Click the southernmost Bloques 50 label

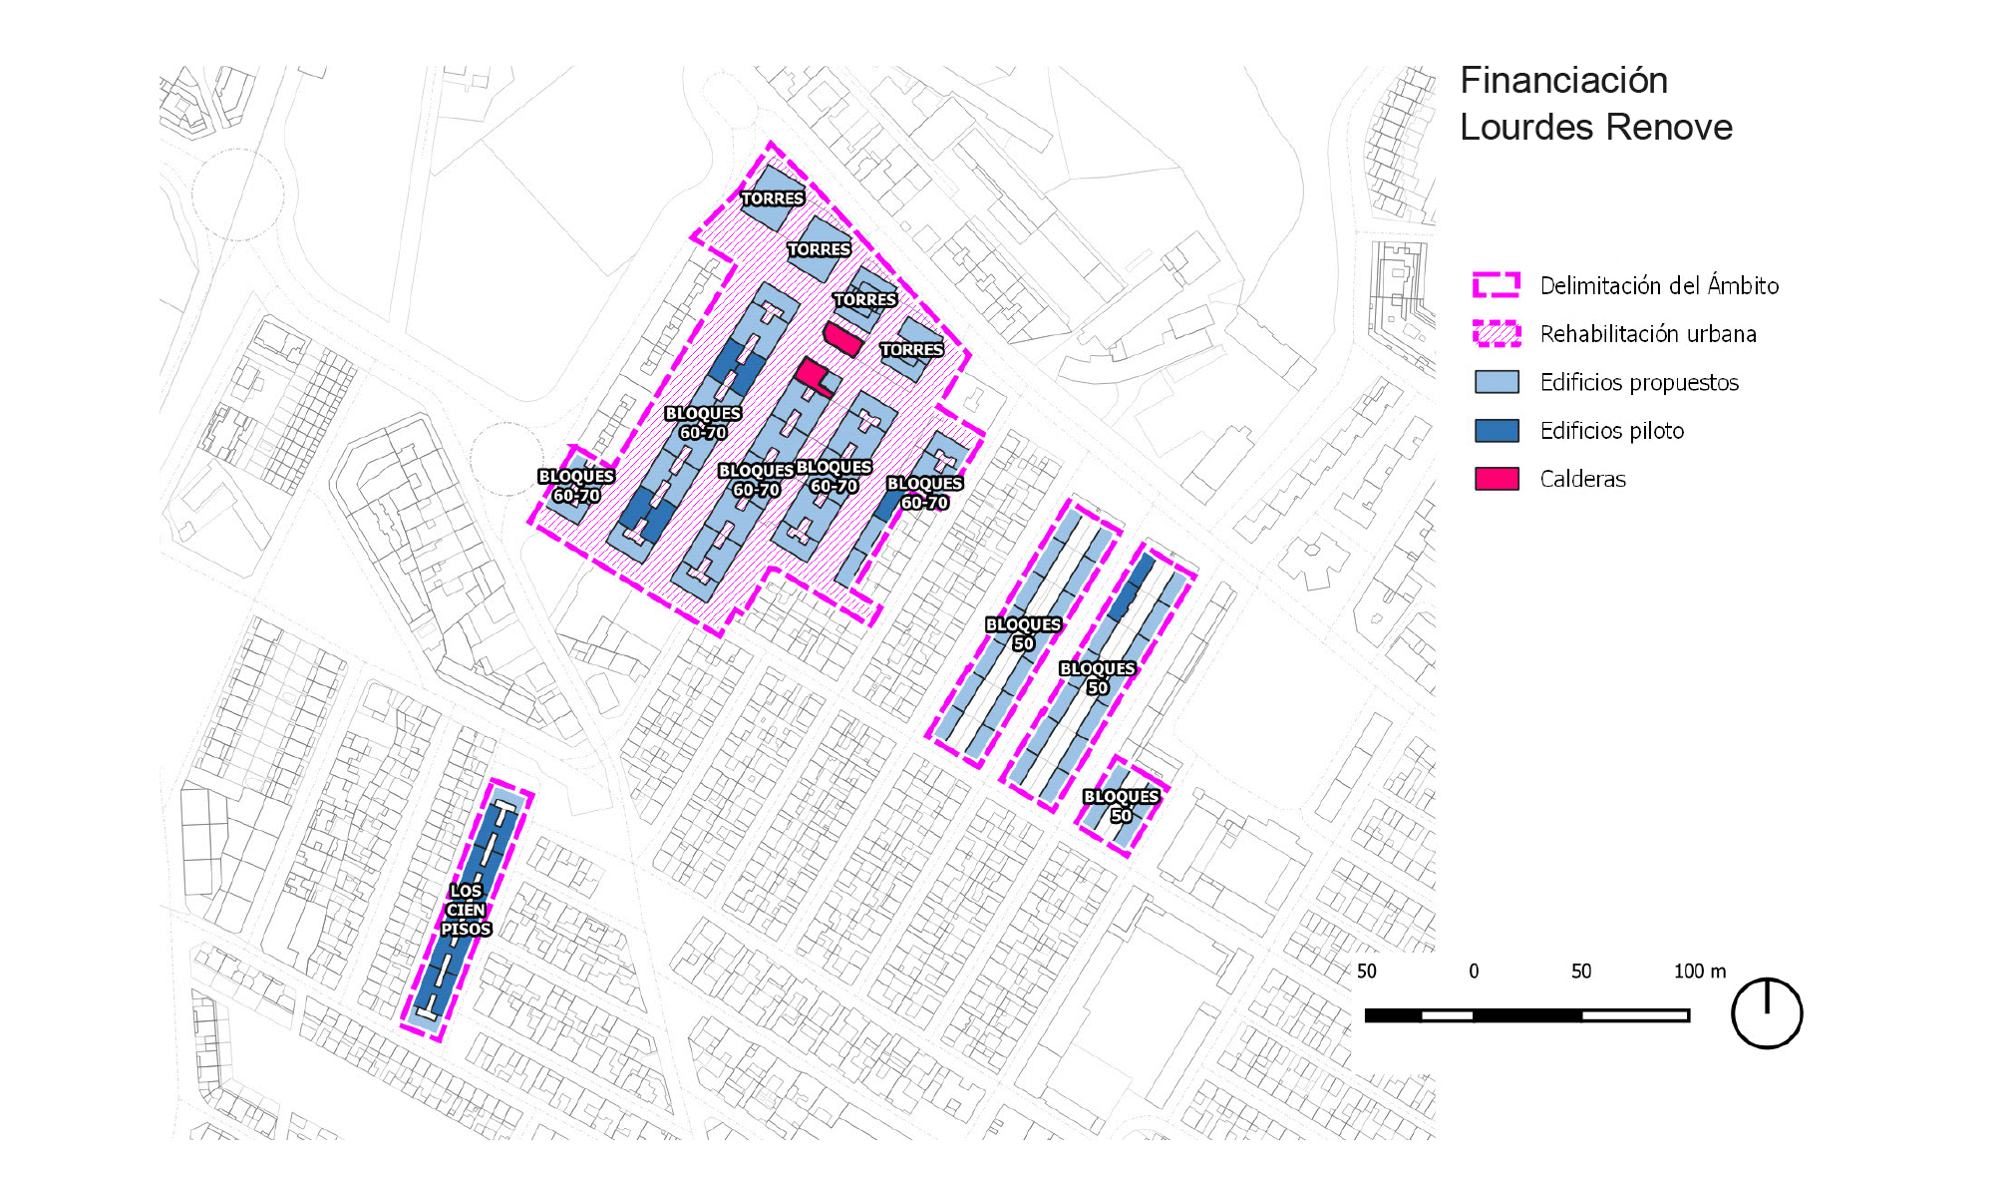coord(1121,806)
